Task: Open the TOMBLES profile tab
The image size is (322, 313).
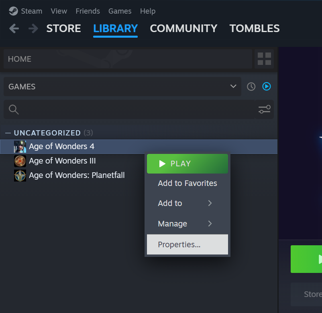Action: coord(255,28)
